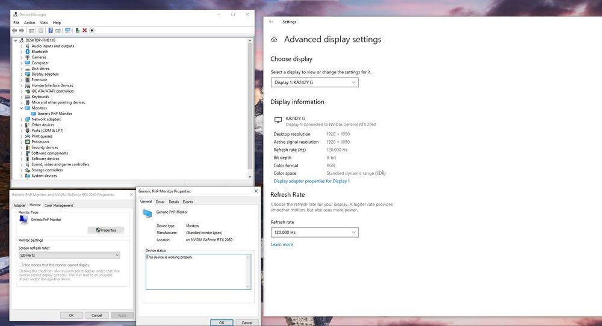602x326 pixels.
Task: Expand the Display adapters node
Action: (22, 74)
